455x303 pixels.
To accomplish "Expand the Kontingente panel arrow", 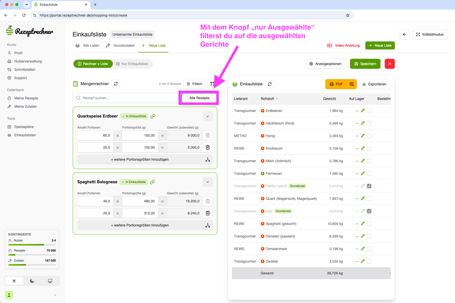I will (54, 234).
